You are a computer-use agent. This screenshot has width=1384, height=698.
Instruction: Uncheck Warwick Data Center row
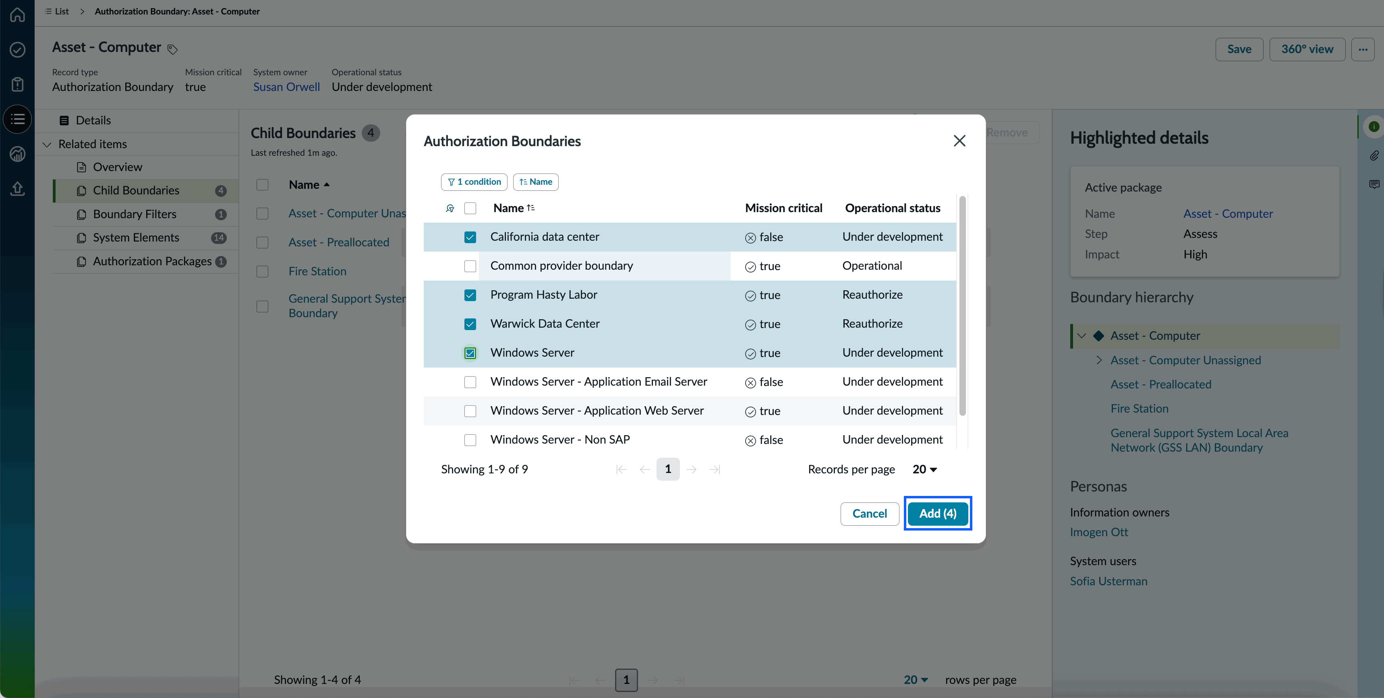point(470,324)
